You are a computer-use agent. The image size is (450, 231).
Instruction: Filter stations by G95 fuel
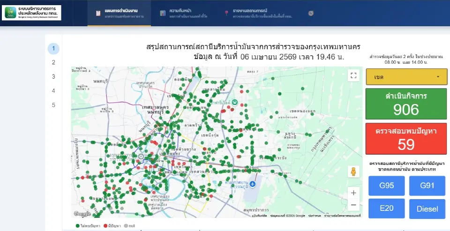(x=387, y=186)
